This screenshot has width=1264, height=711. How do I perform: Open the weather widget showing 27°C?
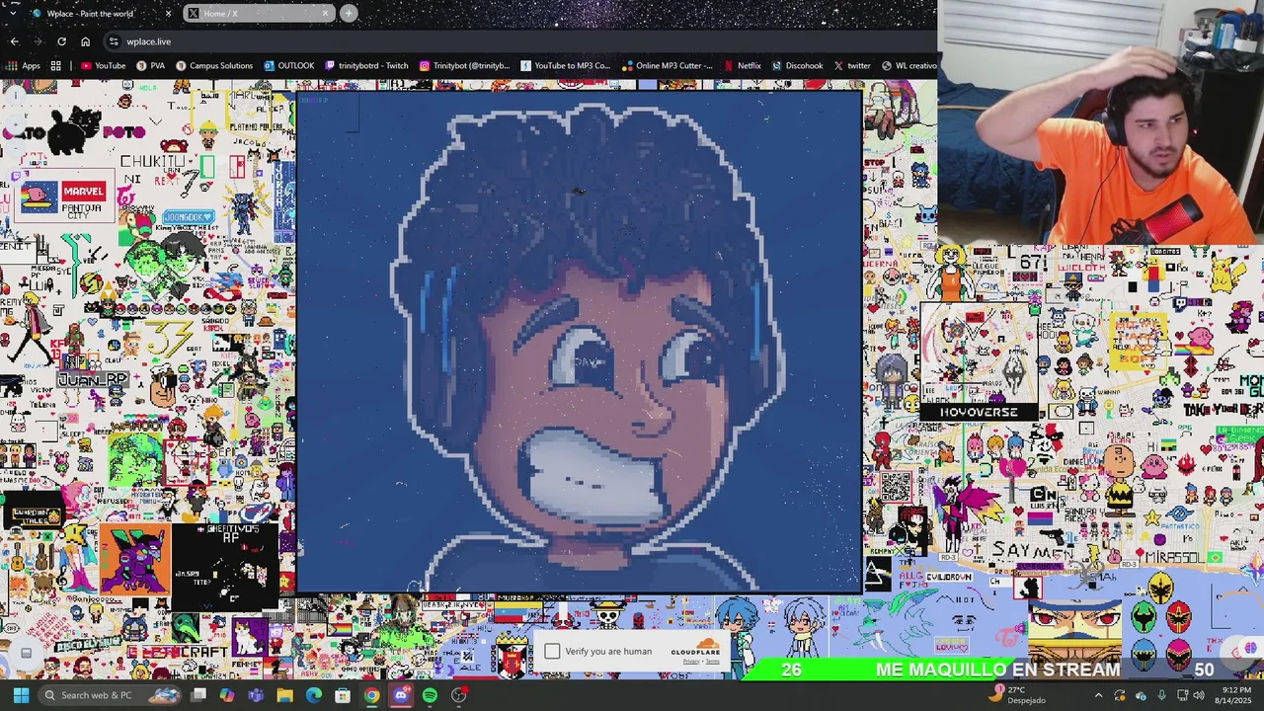[1018, 695]
